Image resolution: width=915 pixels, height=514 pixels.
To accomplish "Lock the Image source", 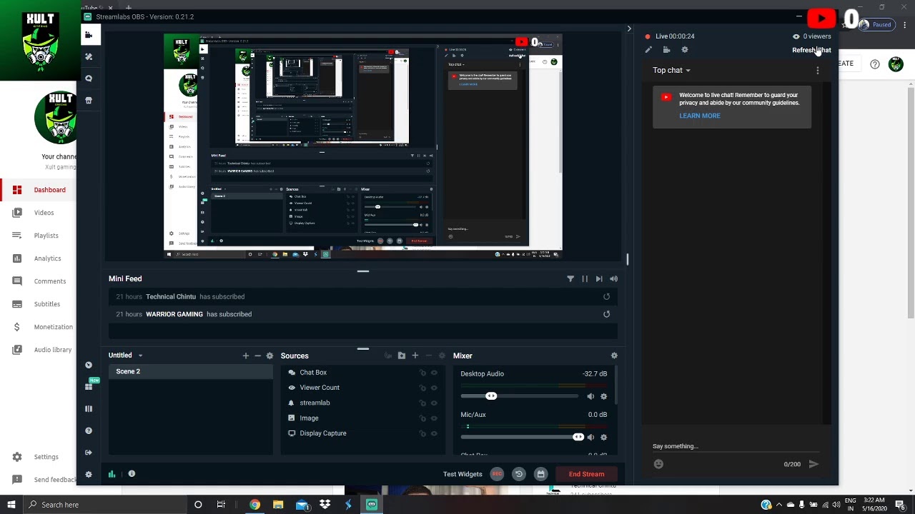I will click(x=422, y=418).
